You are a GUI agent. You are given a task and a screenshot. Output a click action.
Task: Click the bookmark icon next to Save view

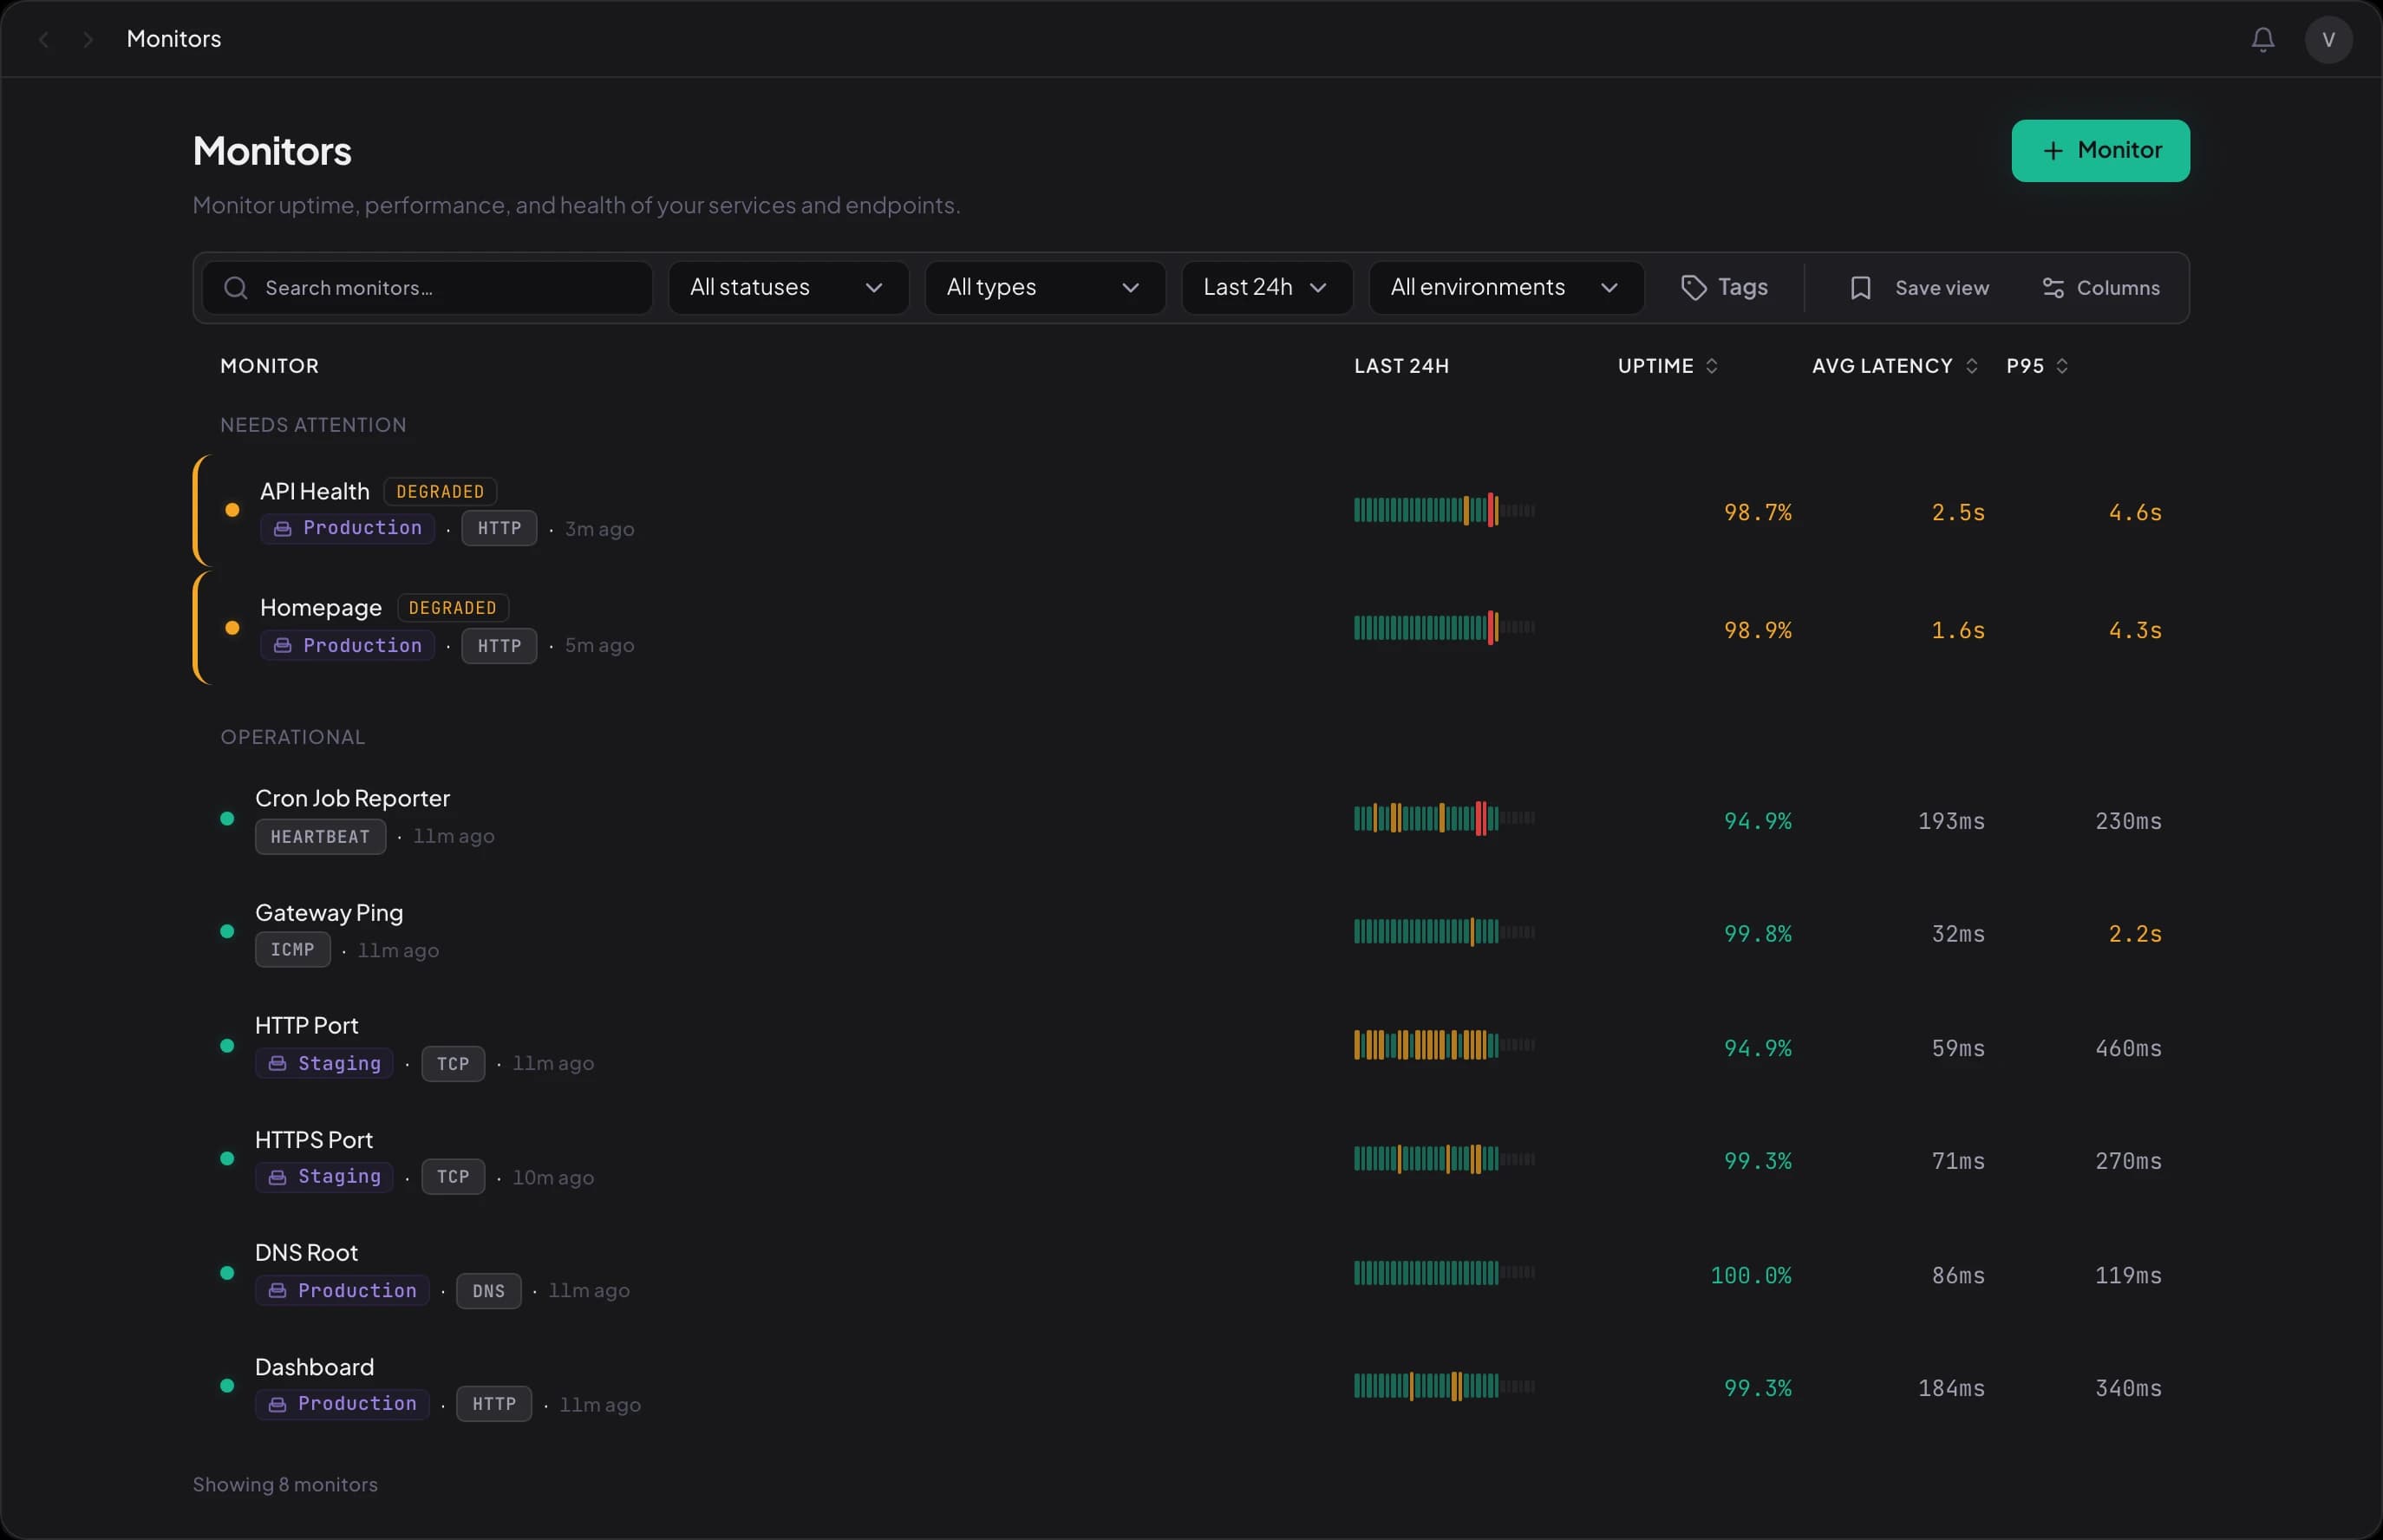(x=1859, y=288)
